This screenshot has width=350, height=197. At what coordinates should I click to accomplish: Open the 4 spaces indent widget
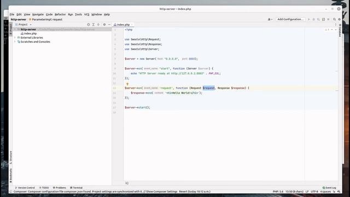(x=325, y=192)
